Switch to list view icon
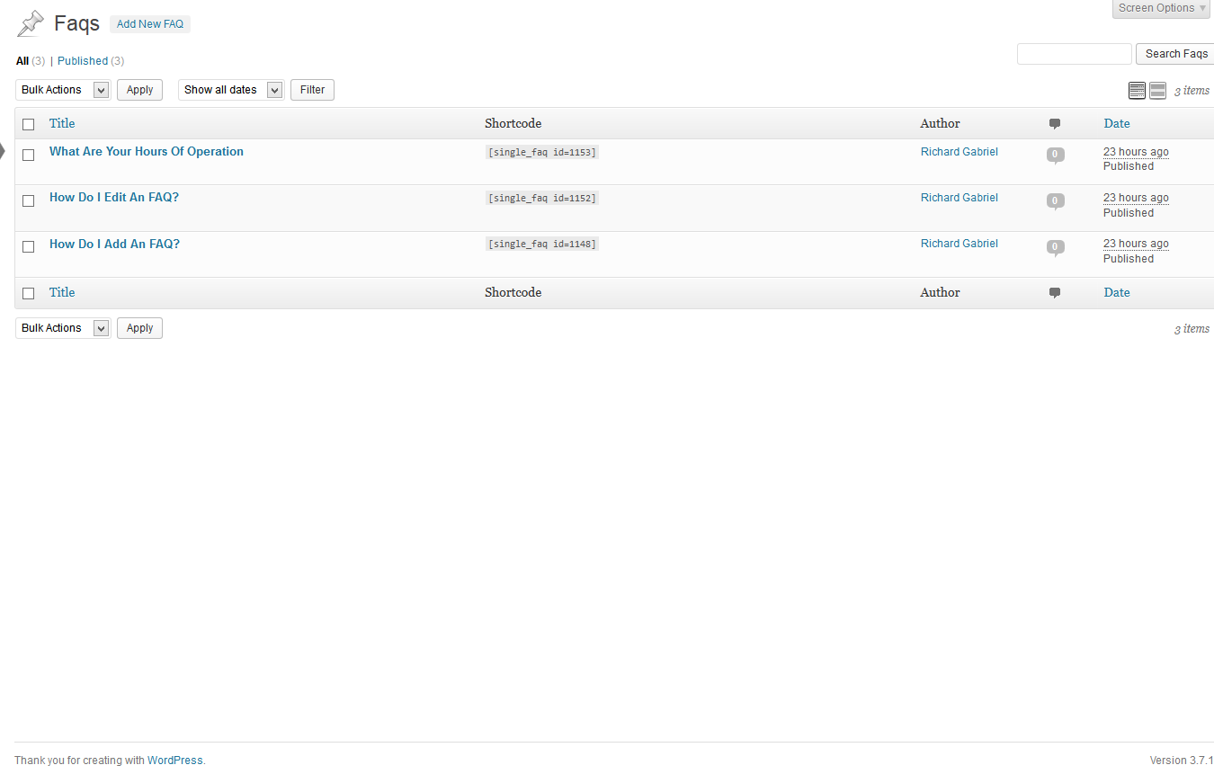The width and height of the screenshot is (1214, 774). tap(1137, 90)
